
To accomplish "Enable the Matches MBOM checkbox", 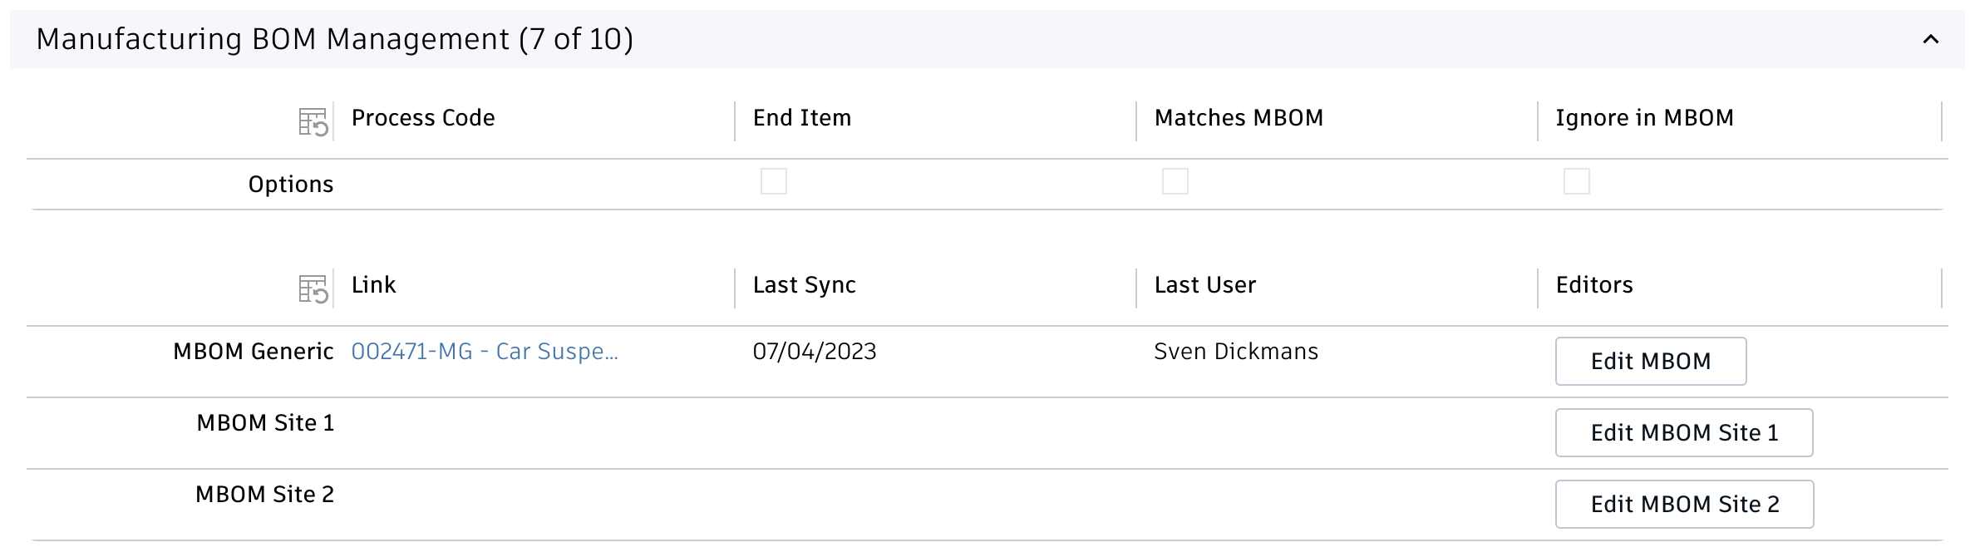I will [1175, 181].
